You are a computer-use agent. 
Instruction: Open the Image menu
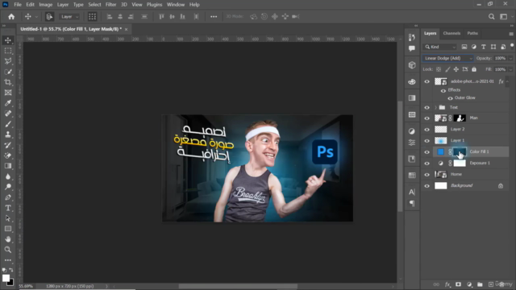46,5
